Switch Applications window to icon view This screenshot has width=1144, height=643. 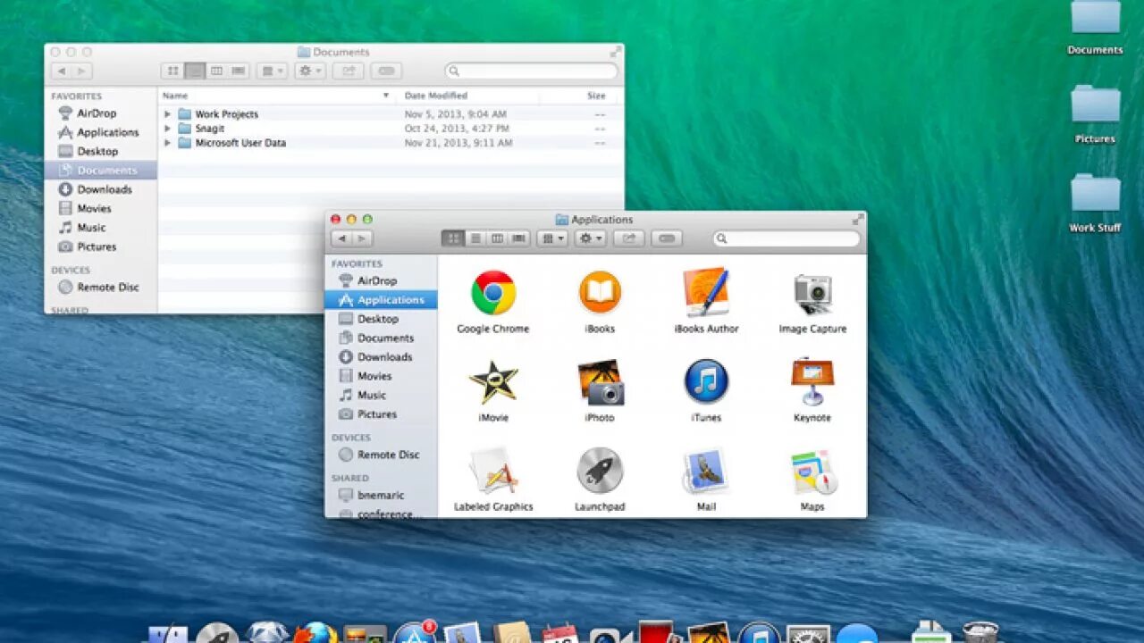pyautogui.click(x=453, y=238)
